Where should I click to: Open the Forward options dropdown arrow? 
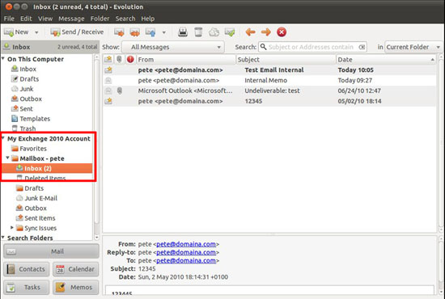click(163, 32)
